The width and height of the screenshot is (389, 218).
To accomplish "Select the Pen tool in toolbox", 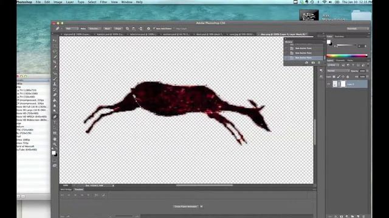I will click(55, 117).
